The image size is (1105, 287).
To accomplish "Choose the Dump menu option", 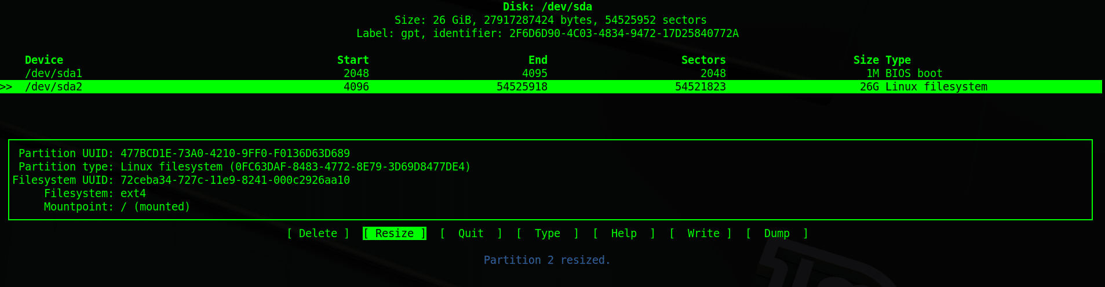I will point(776,233).
